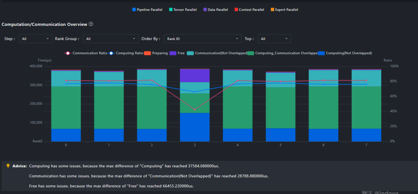Hide the Communication Ratio line series
The height and width of the screenshot is (194, 418).
[86, 53]
